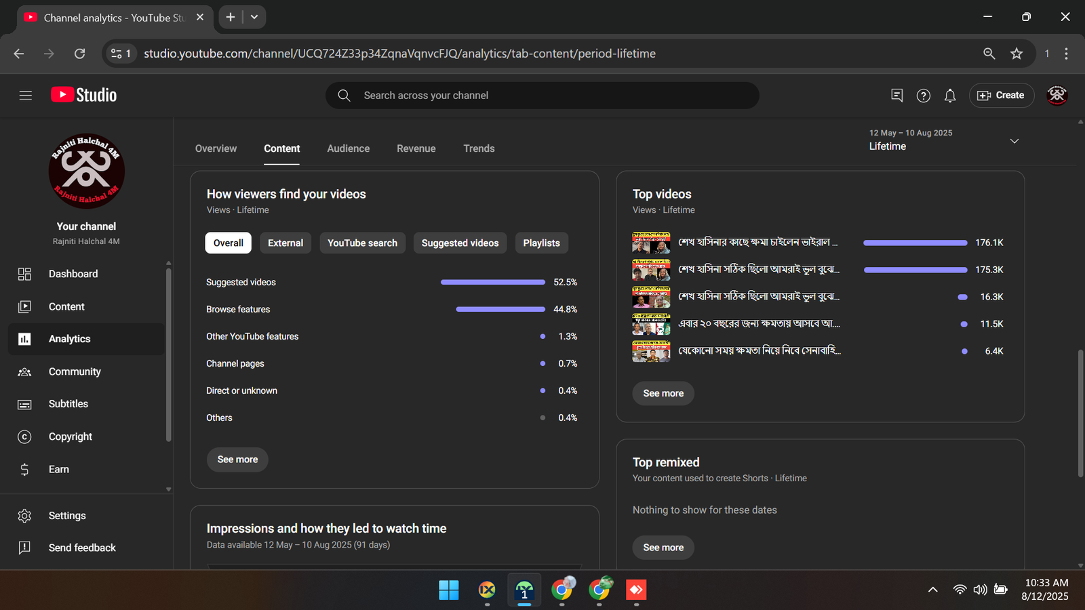This screenshot has width=1085, height=610.
Task: Open the account avatar menu
Action: tap(1057, 96)
